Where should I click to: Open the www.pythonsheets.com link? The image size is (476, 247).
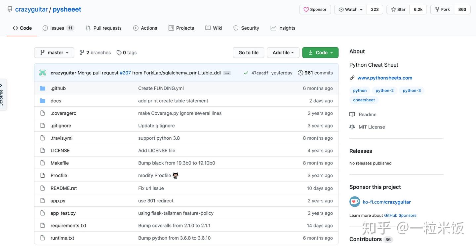pos(385,78)
